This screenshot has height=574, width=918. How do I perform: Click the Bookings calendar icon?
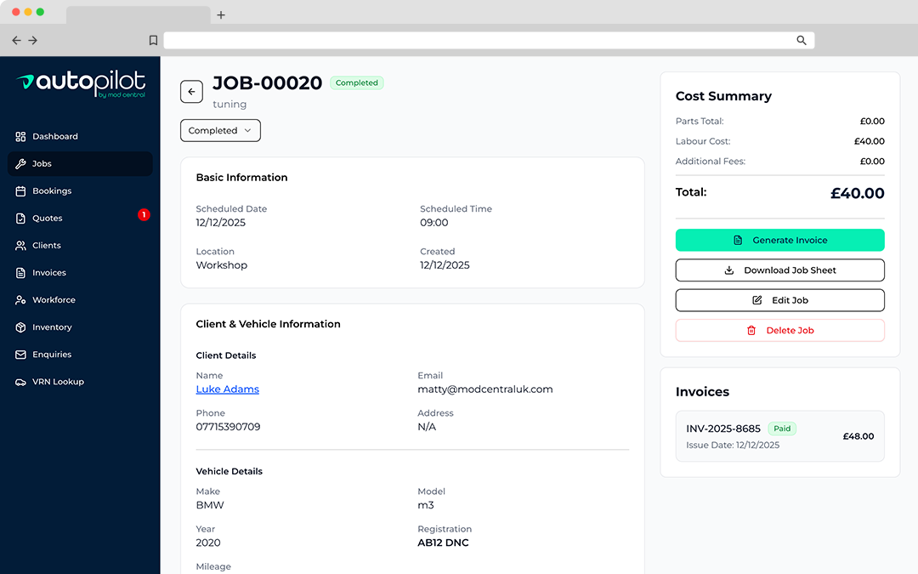coord(21,191)
